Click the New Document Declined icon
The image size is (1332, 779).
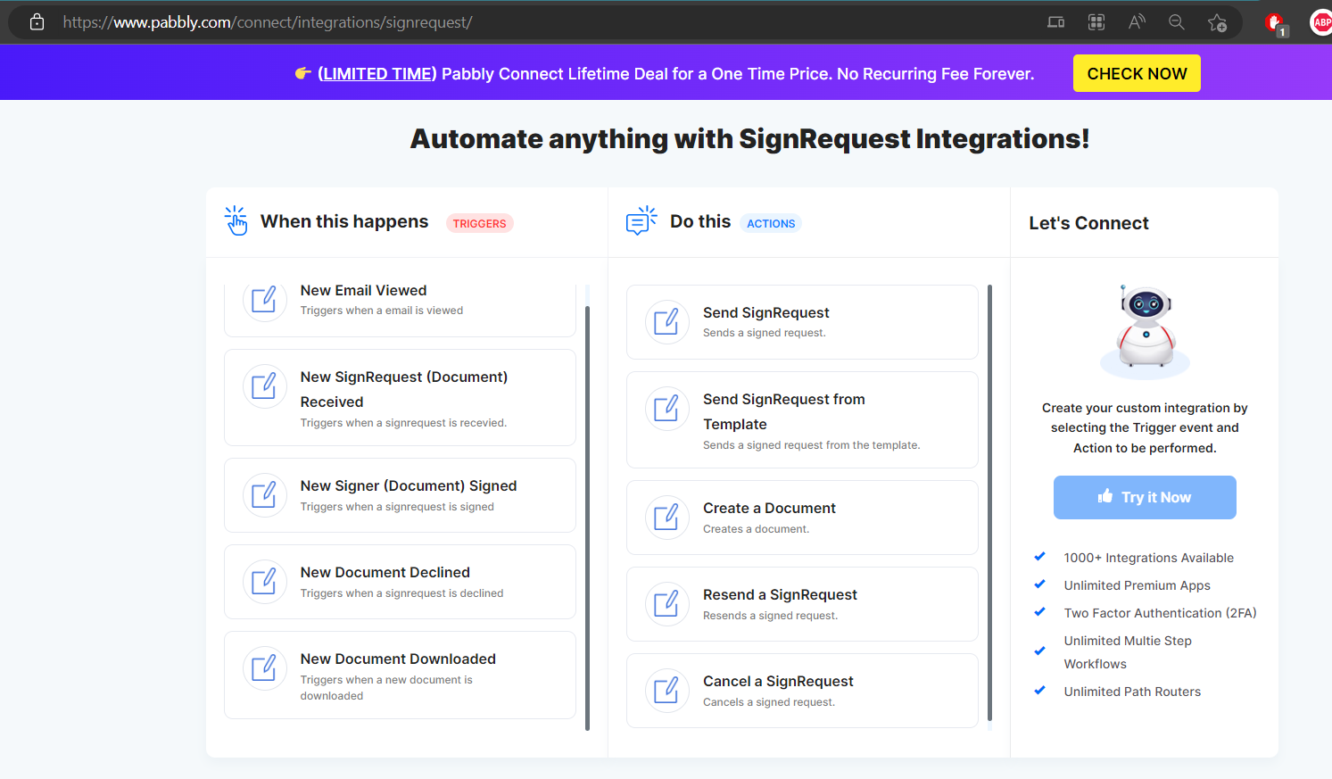click(x=265, y=582)
